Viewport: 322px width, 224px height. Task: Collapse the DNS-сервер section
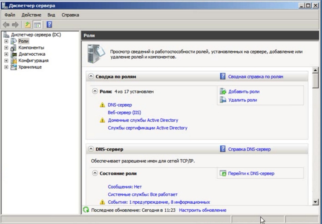click(91, 149)
